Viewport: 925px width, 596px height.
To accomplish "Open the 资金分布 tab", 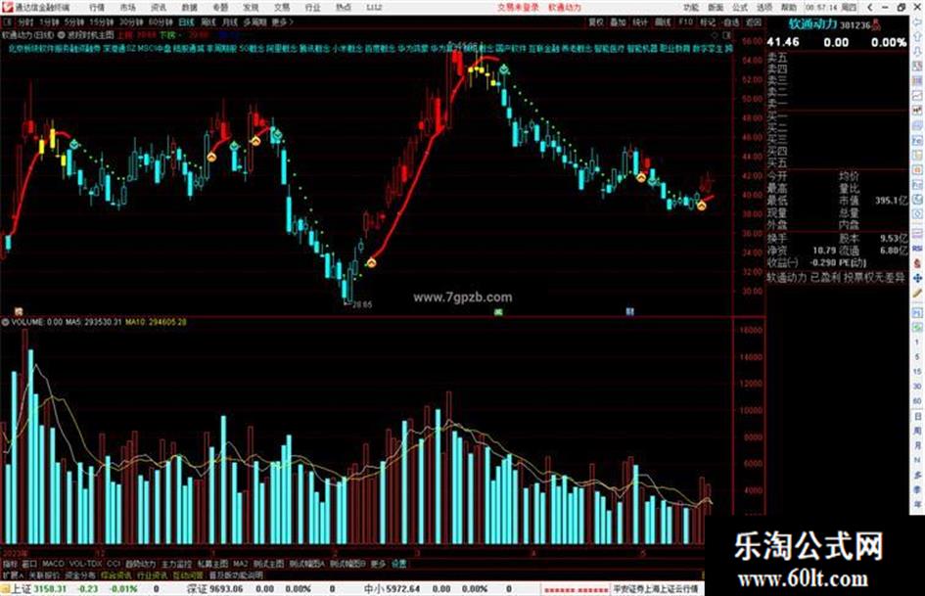I will click(79, 575).
